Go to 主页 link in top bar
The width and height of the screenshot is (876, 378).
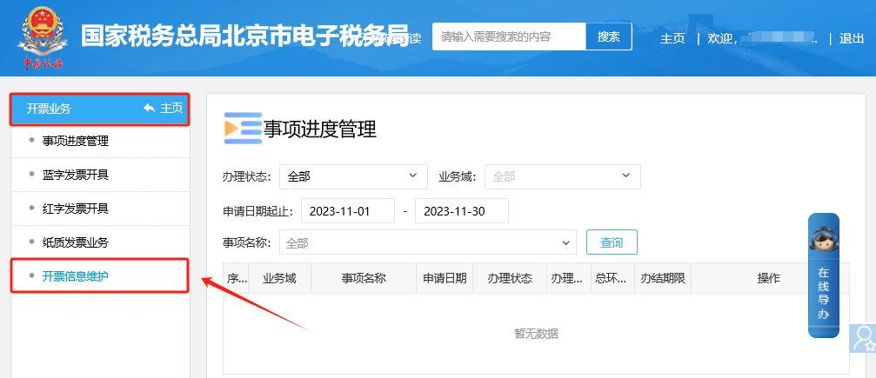point(672,38)
